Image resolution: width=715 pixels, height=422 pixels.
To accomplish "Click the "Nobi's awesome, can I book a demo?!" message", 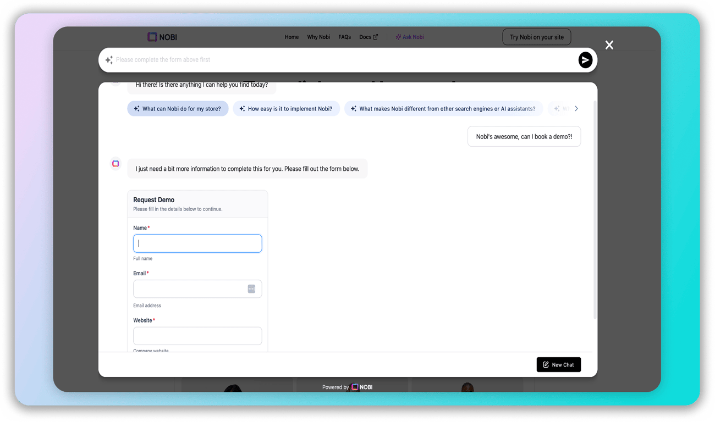I will [x=524, y=137].
